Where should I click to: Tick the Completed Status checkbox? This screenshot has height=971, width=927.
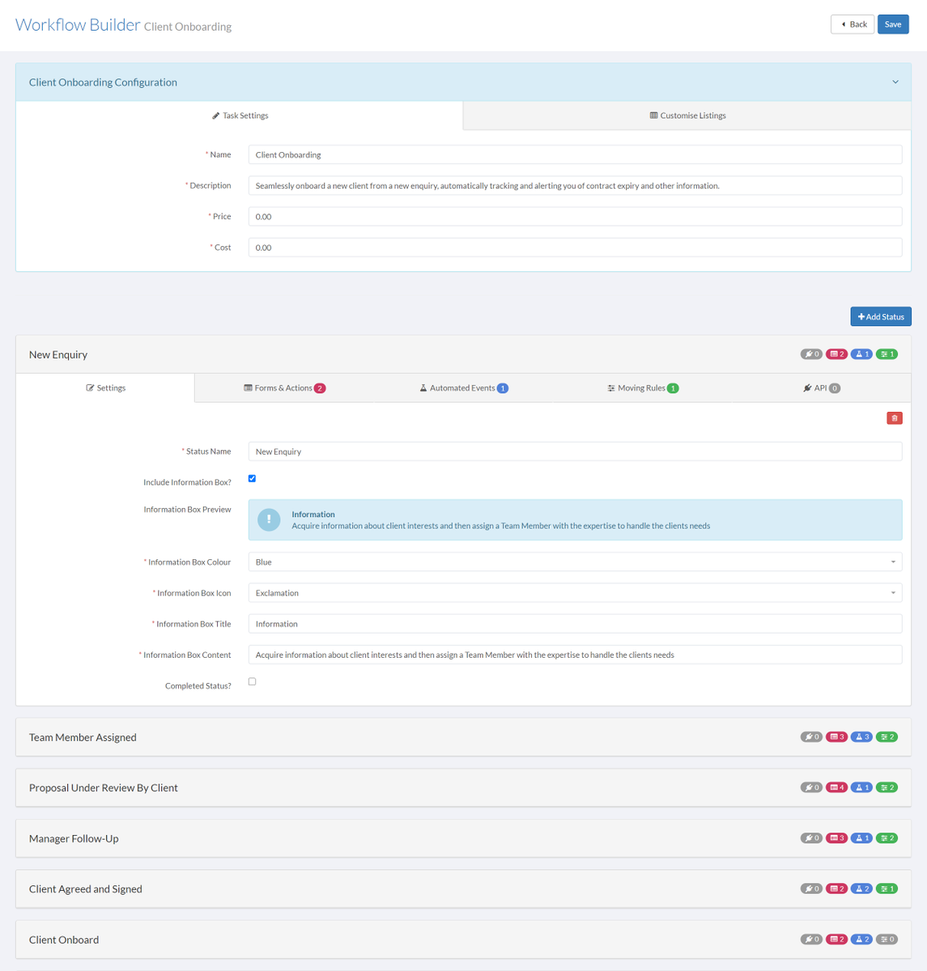pos(252,681)
